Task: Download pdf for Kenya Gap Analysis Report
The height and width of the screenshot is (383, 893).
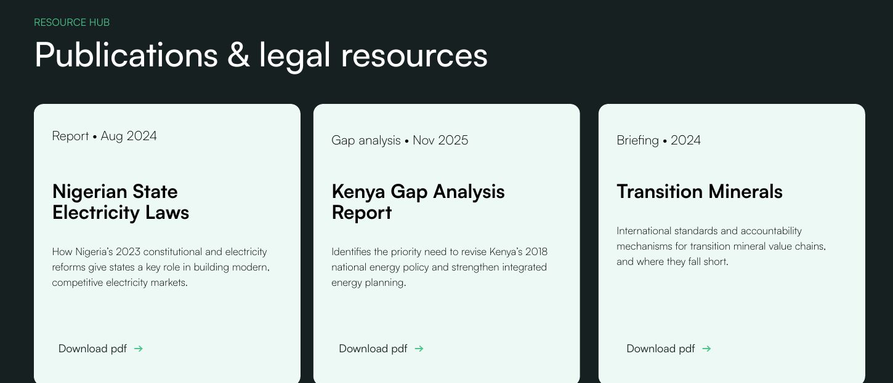Action: coord(381,349)
